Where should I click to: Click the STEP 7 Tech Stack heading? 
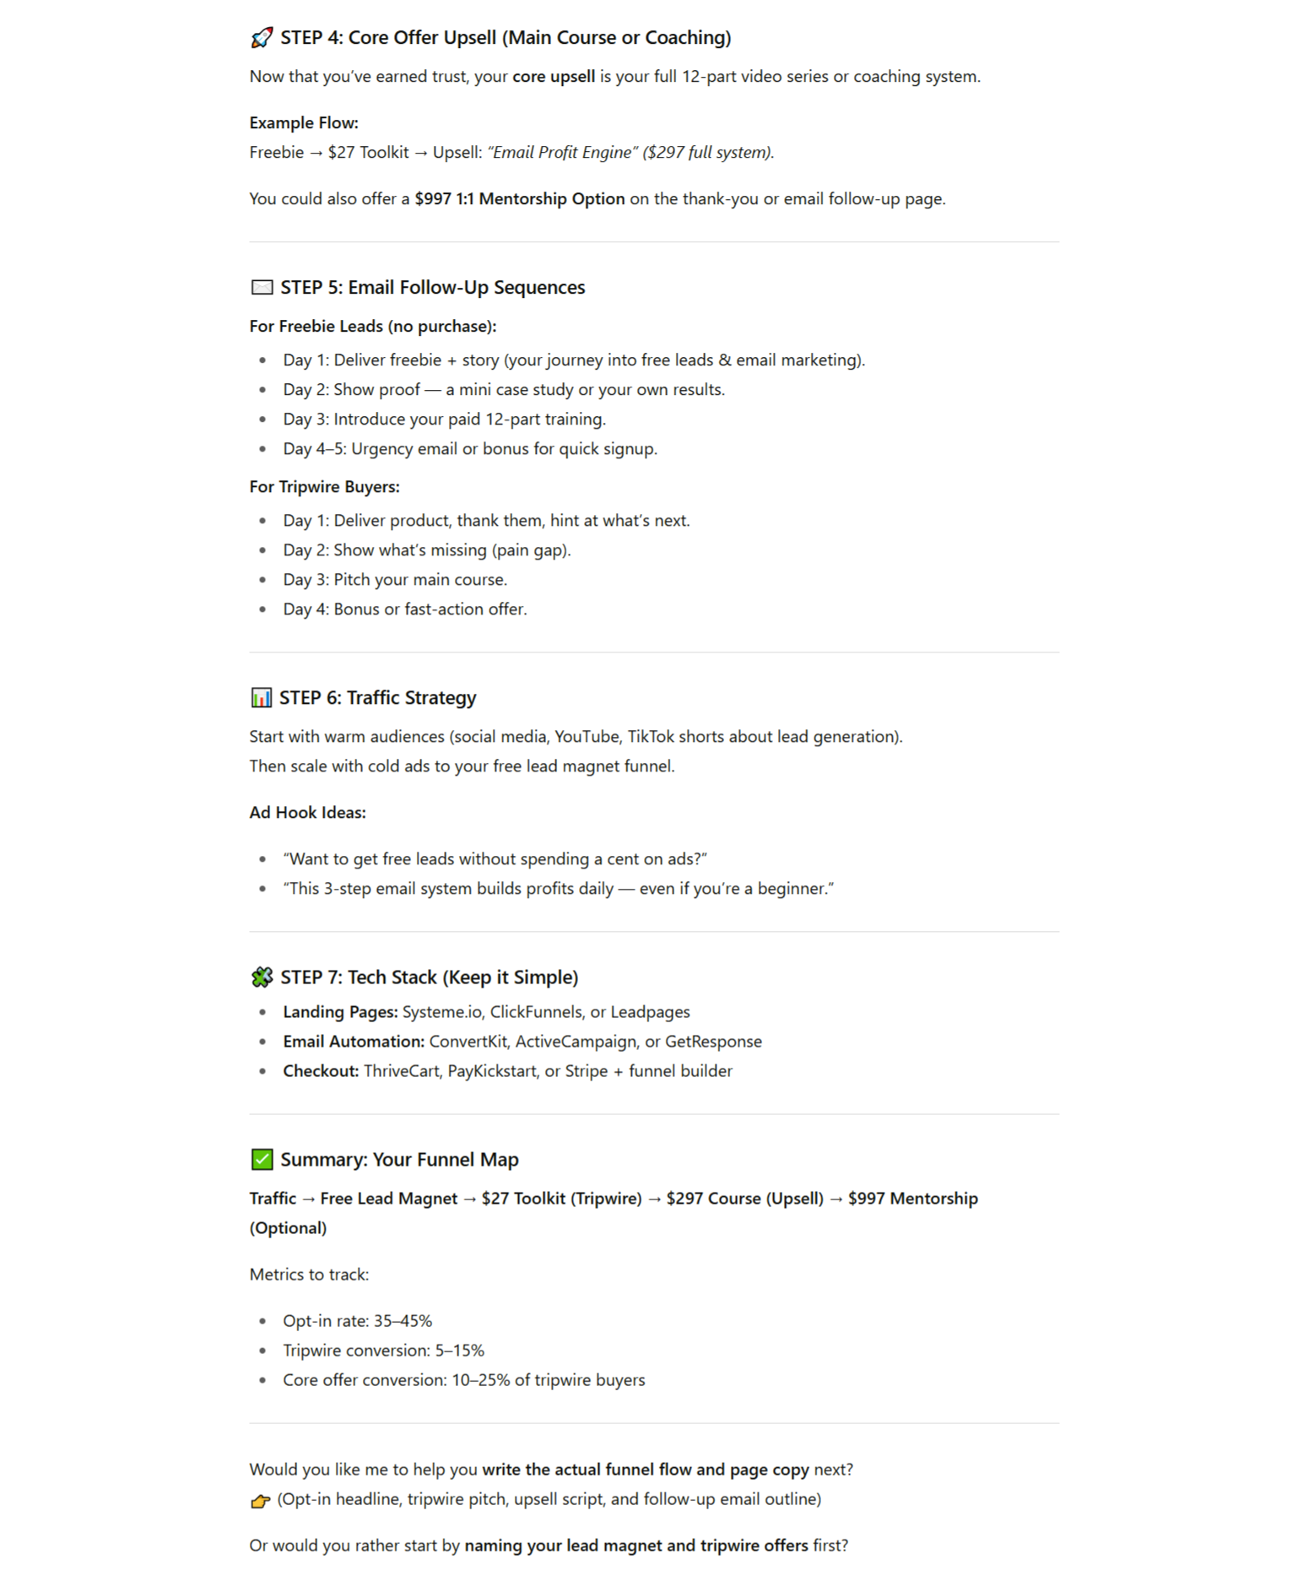pyautogui.click(x=429, y=977)
